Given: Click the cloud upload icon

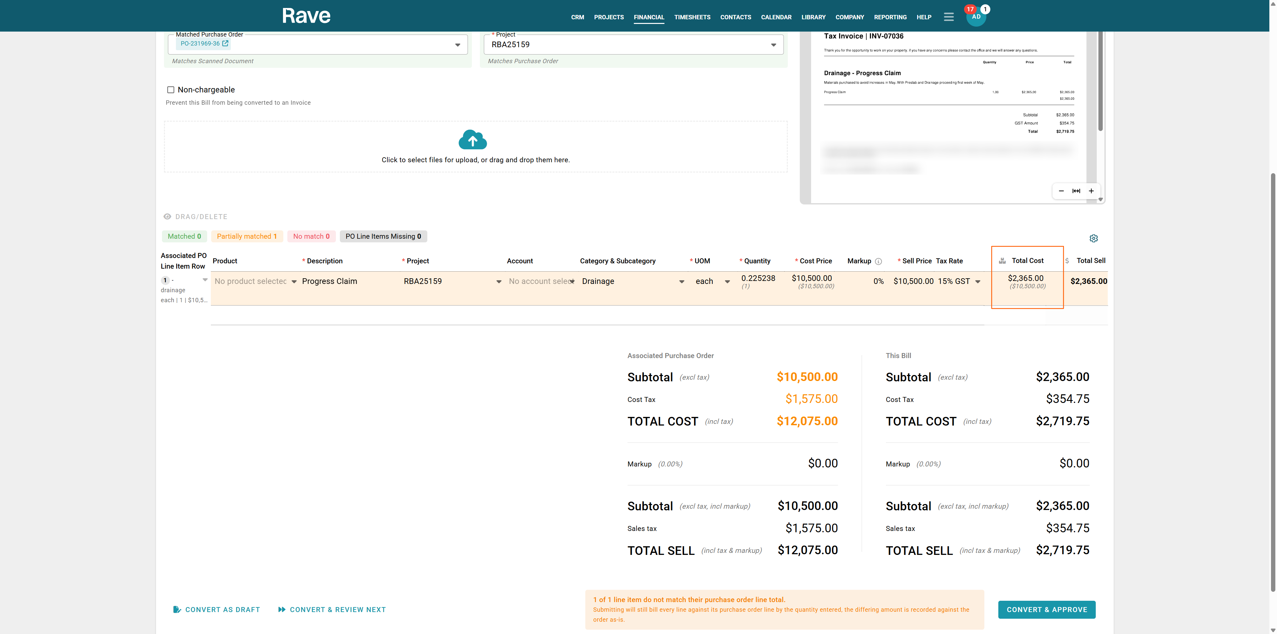Looking at the screenshot, I should pyautogui.click(x=473, y=140).
